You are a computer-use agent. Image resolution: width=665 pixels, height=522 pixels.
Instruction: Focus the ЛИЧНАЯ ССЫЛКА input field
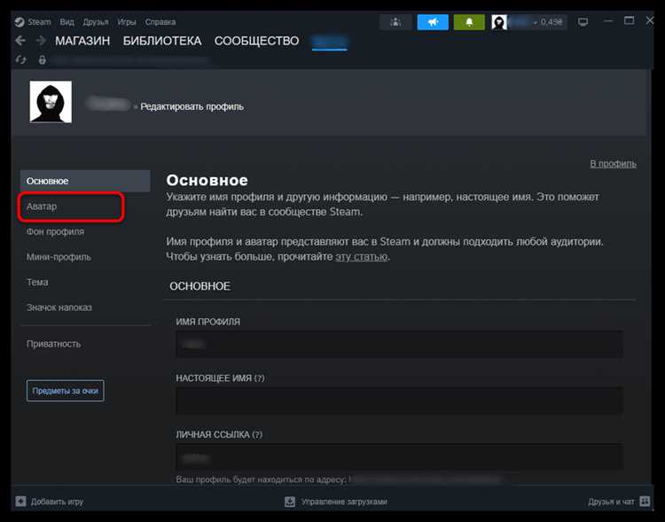coord(399,457)
